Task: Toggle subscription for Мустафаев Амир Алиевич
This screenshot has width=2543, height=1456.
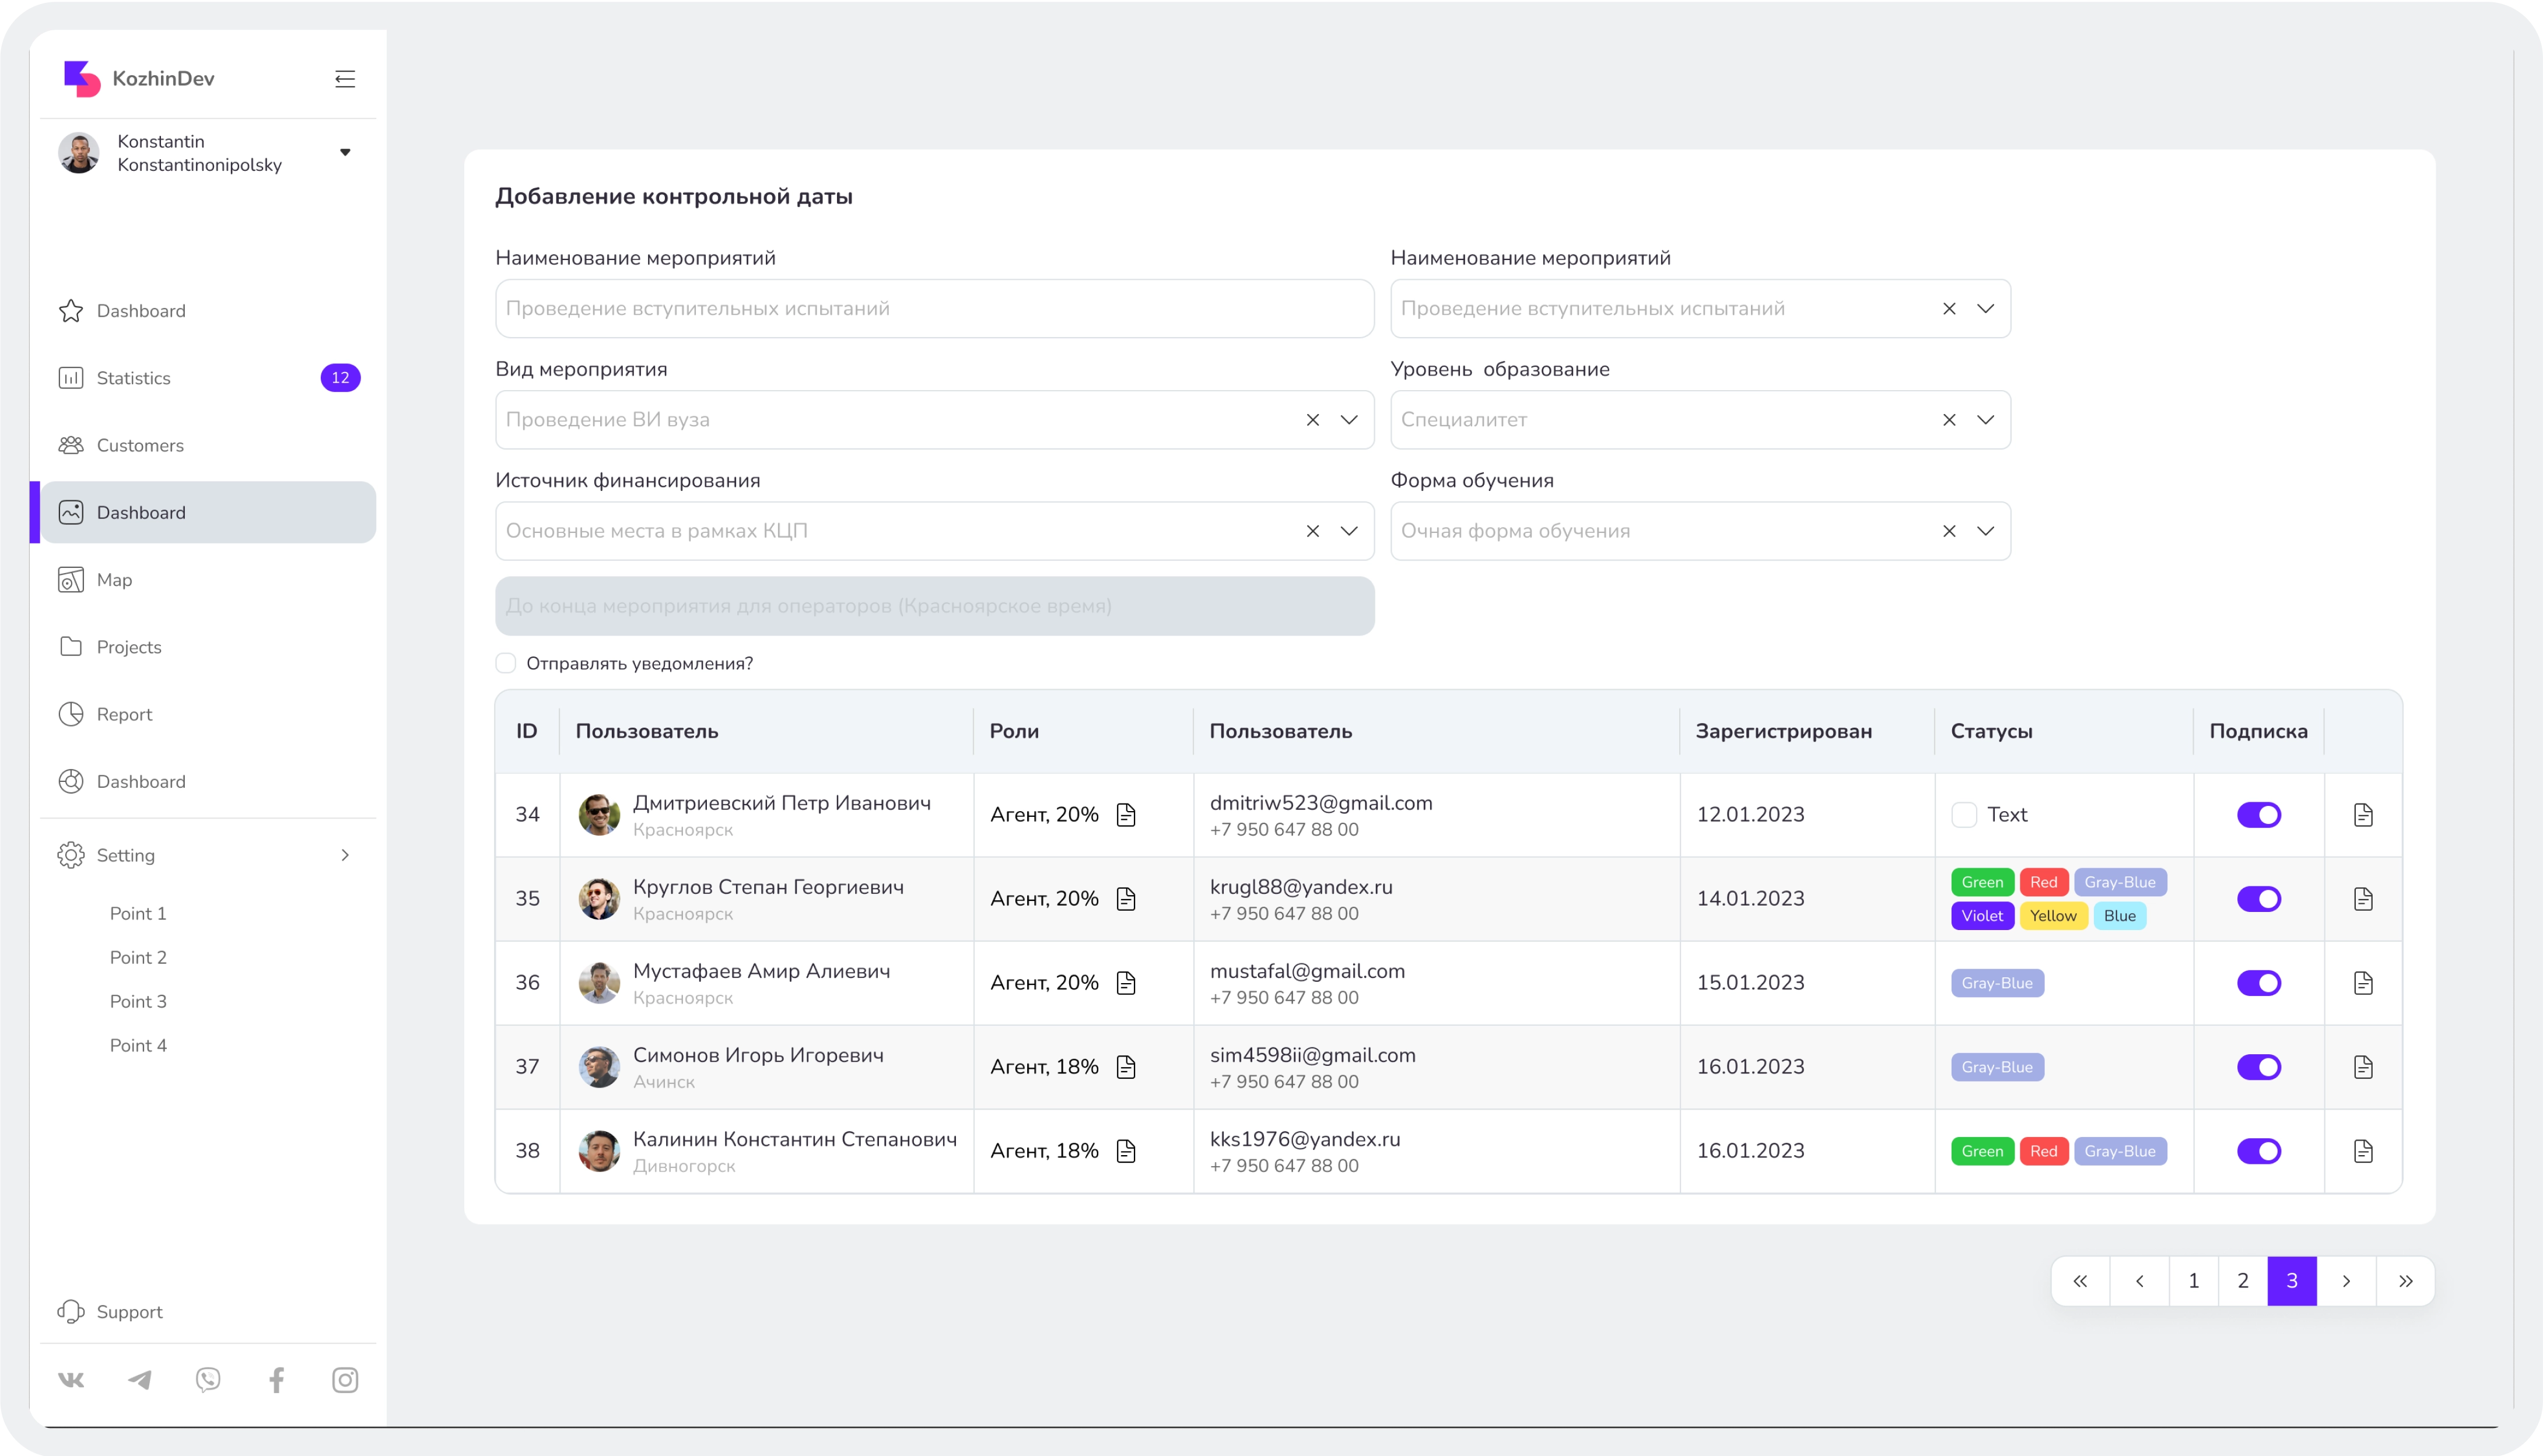Action: pos(2259,983)
